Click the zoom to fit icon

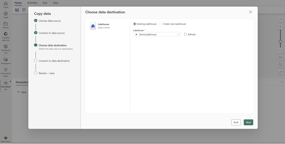point(280,58)
